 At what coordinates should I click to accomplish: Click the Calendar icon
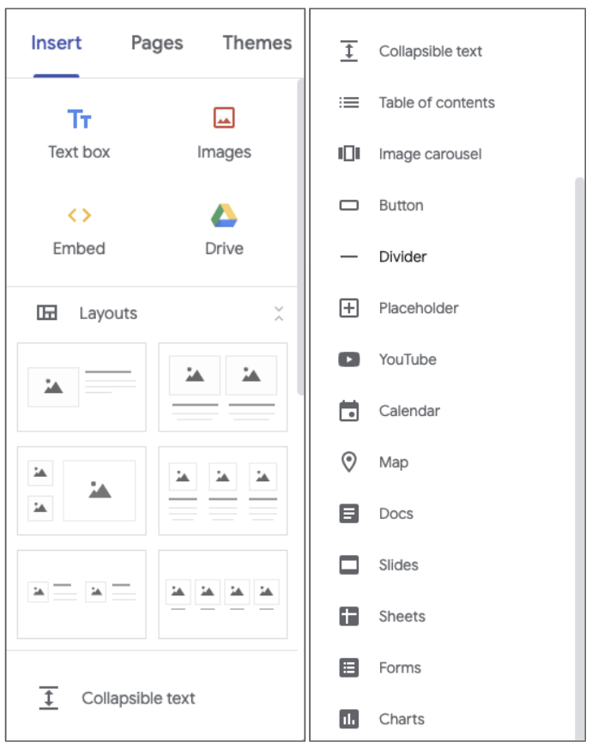pyautogui.click(x=349, y=411)
